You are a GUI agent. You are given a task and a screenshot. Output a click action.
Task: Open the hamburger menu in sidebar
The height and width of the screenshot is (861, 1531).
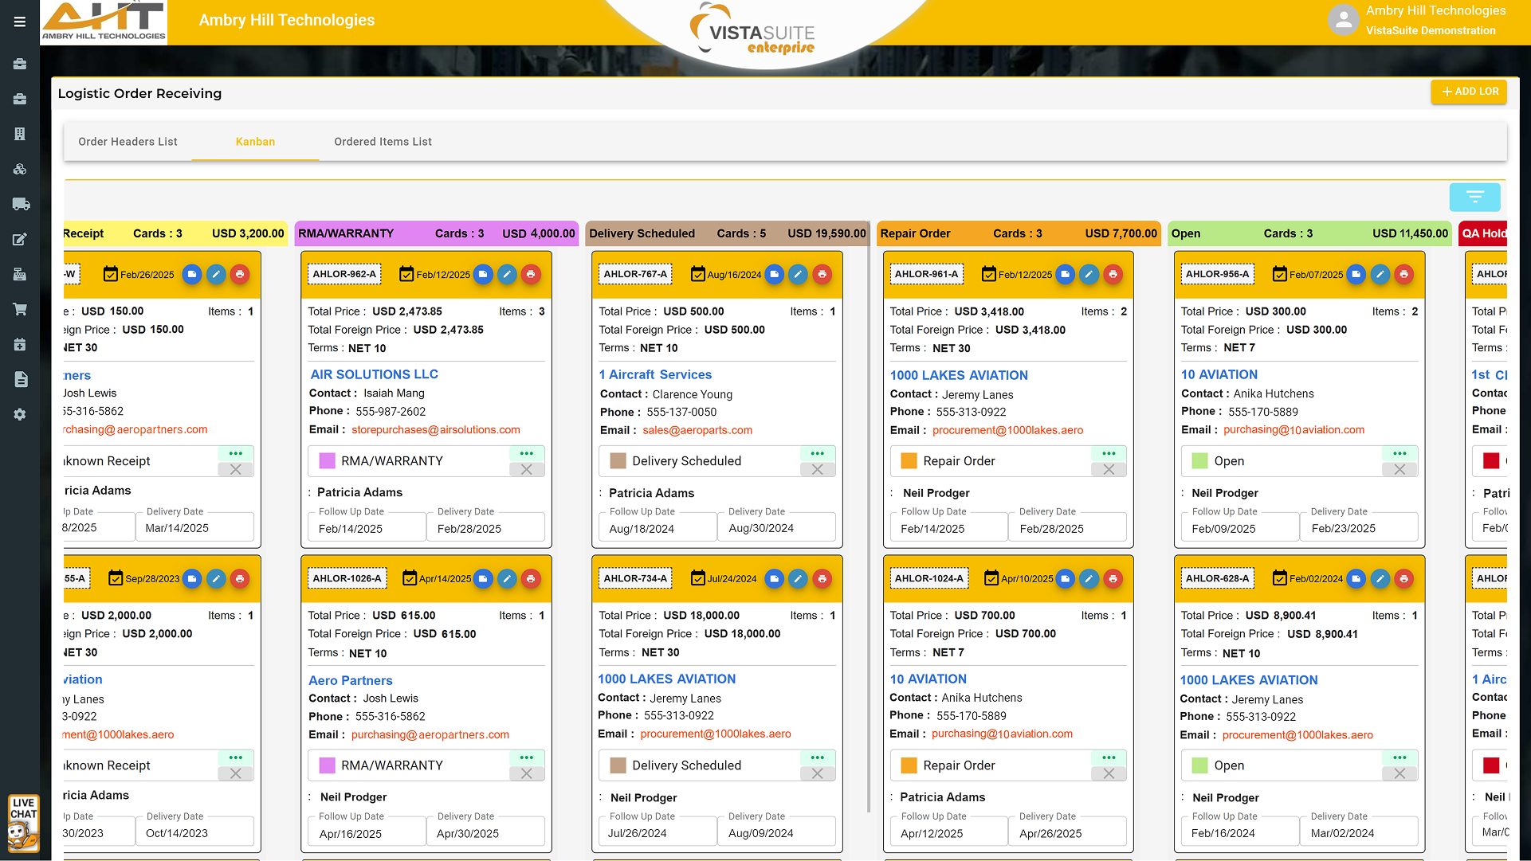(20, 22)
